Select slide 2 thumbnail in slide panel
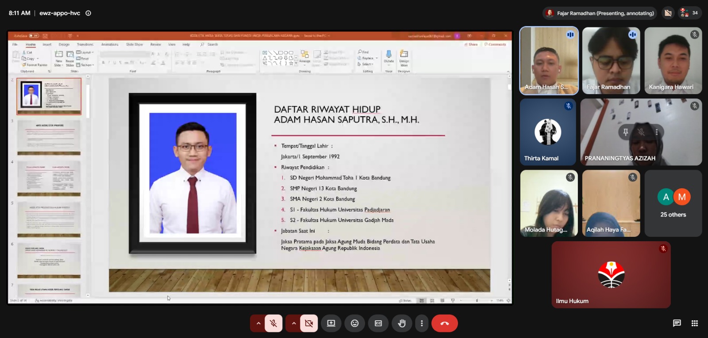This screenshot has height=338, width=708. pos(49,96)
